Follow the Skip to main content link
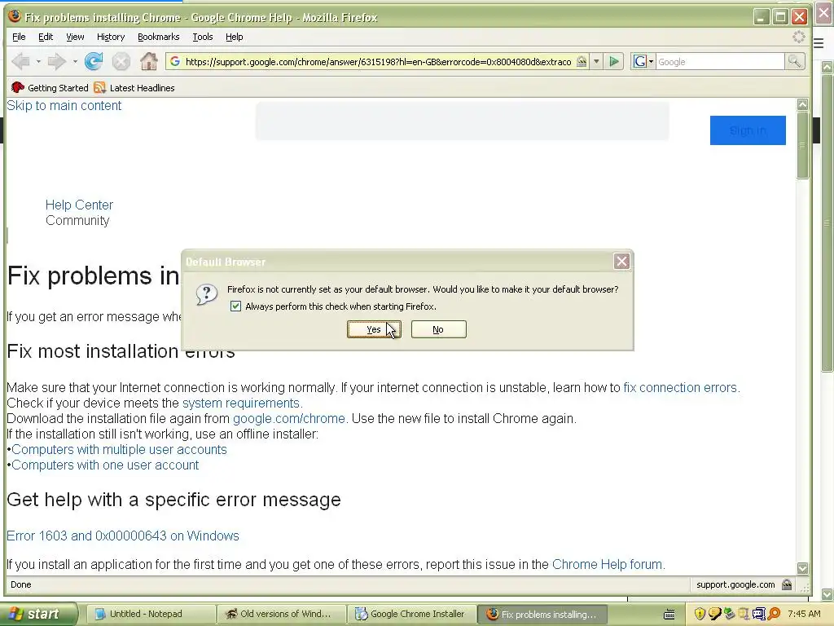The image size is (834, 626). tap(64, 105)
